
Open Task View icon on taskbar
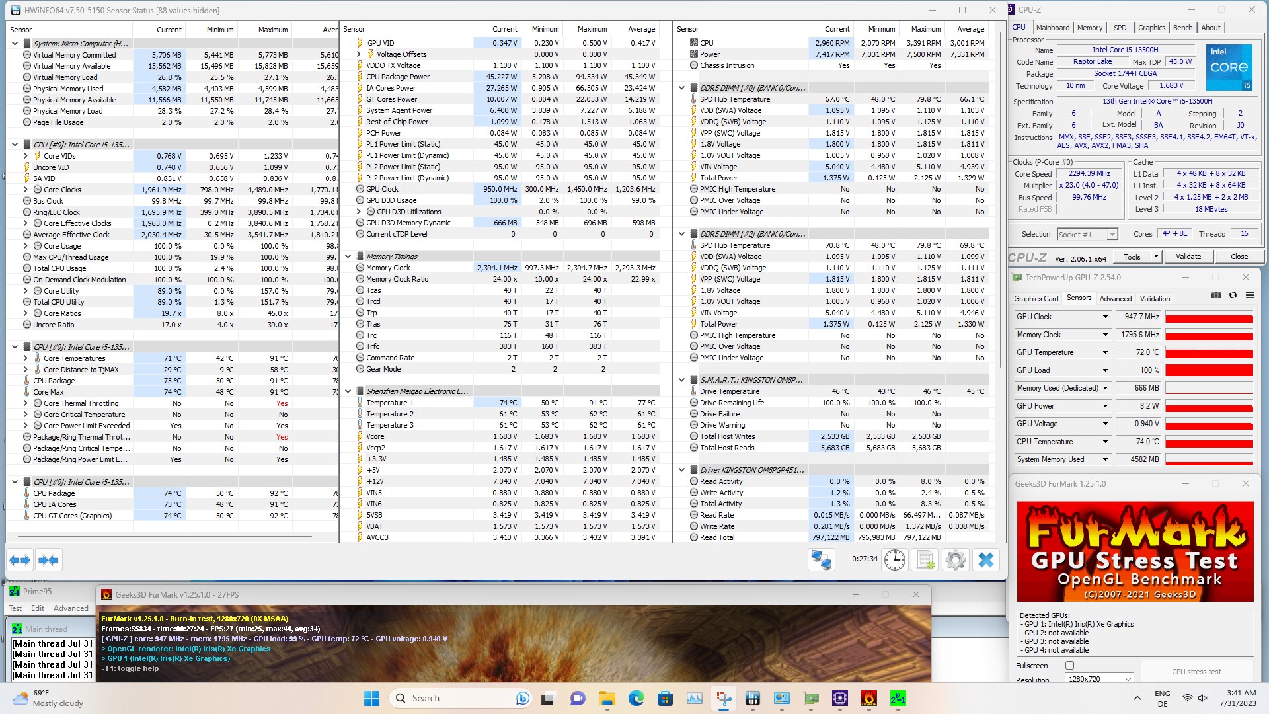(x=548, y=698)
